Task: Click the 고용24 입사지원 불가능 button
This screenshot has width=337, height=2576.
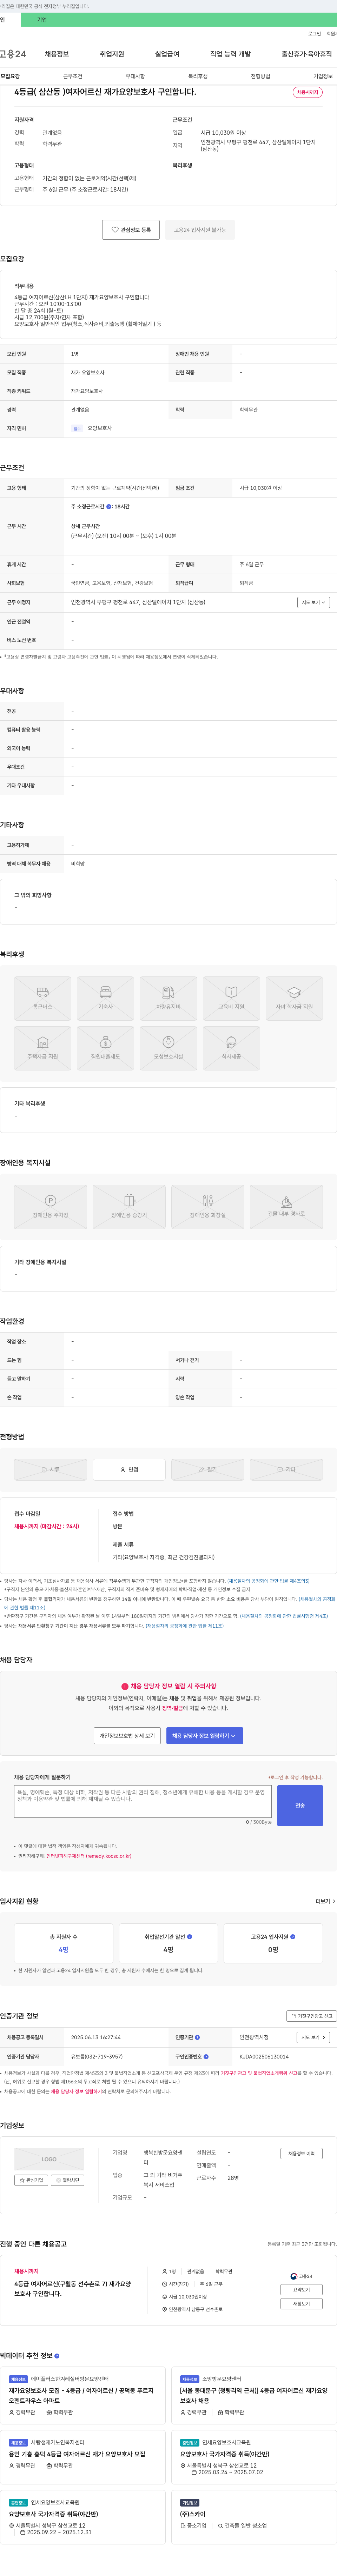Action: tap(200, 230)
